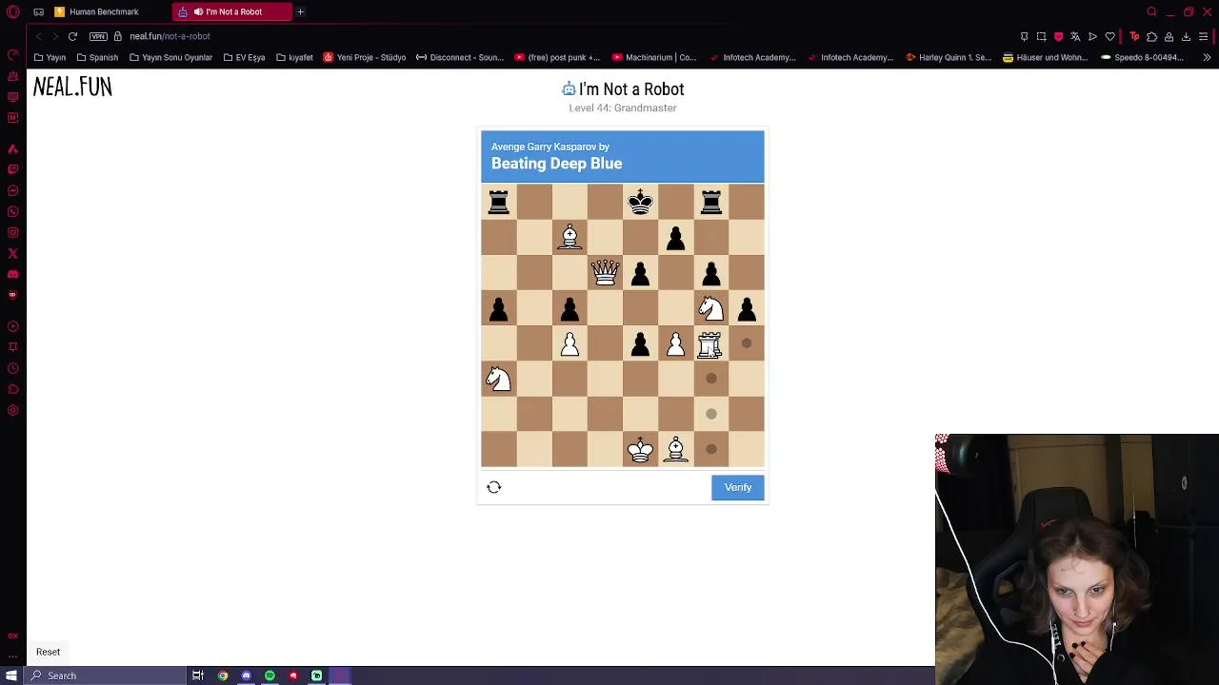Take a snapshot with the toolbar capture icon
The height and width of the screenshot is (685, 1219).
tap(1041, 36)
